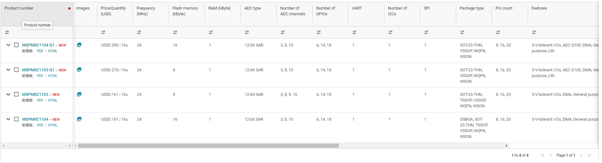
Task: Open filter for Package type column
Action: [462, 32]
